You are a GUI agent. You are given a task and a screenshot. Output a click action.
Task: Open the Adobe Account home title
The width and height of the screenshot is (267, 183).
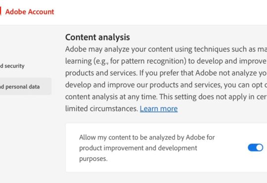(x=30, y=12)
